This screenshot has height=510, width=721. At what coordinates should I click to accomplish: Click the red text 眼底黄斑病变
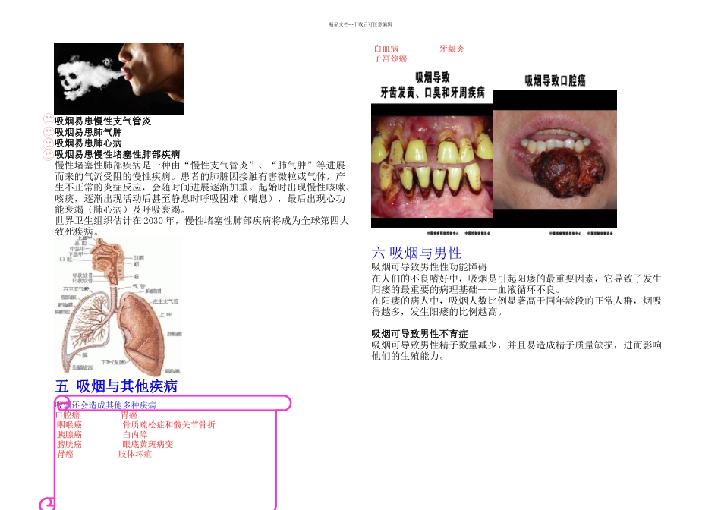[147, 444]
